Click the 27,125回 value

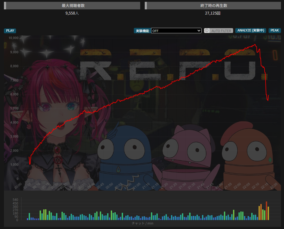(x=213, y=13)
